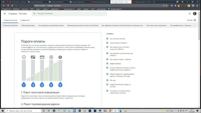201x113 pixels.
Task: Select Как управлять настройками канала topic
Action: pyautogui.click(x=51, y=25)
